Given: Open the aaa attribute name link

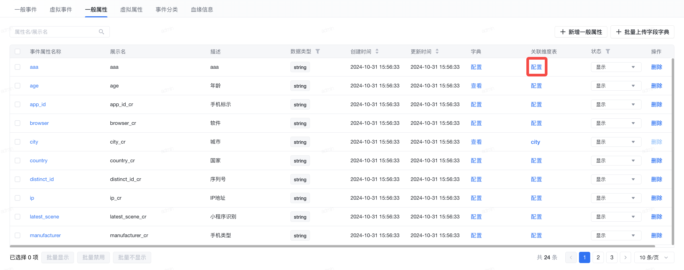Looking at the screenshot, I should click(34, 67).
